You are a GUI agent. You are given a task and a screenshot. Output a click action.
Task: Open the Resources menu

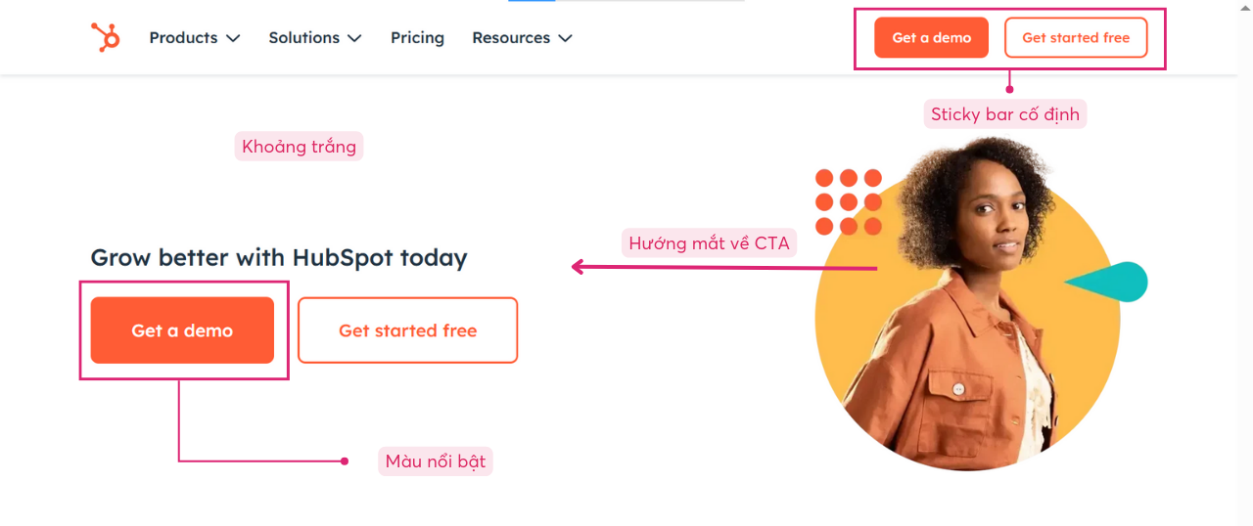[511, 37]
